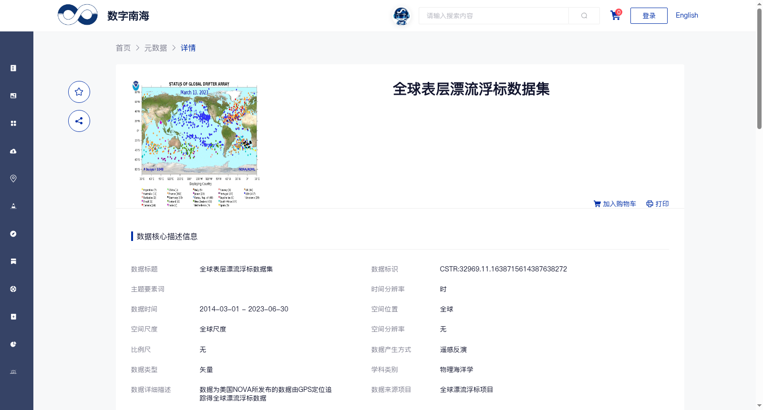Click the 数据来源项目 field label

point(391,390)
